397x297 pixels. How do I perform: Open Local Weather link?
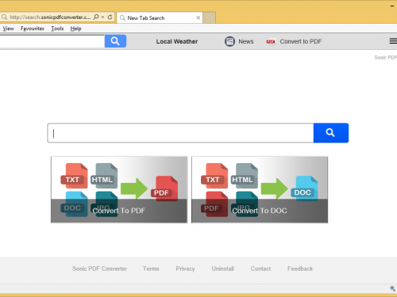click(x=177, y=41)
